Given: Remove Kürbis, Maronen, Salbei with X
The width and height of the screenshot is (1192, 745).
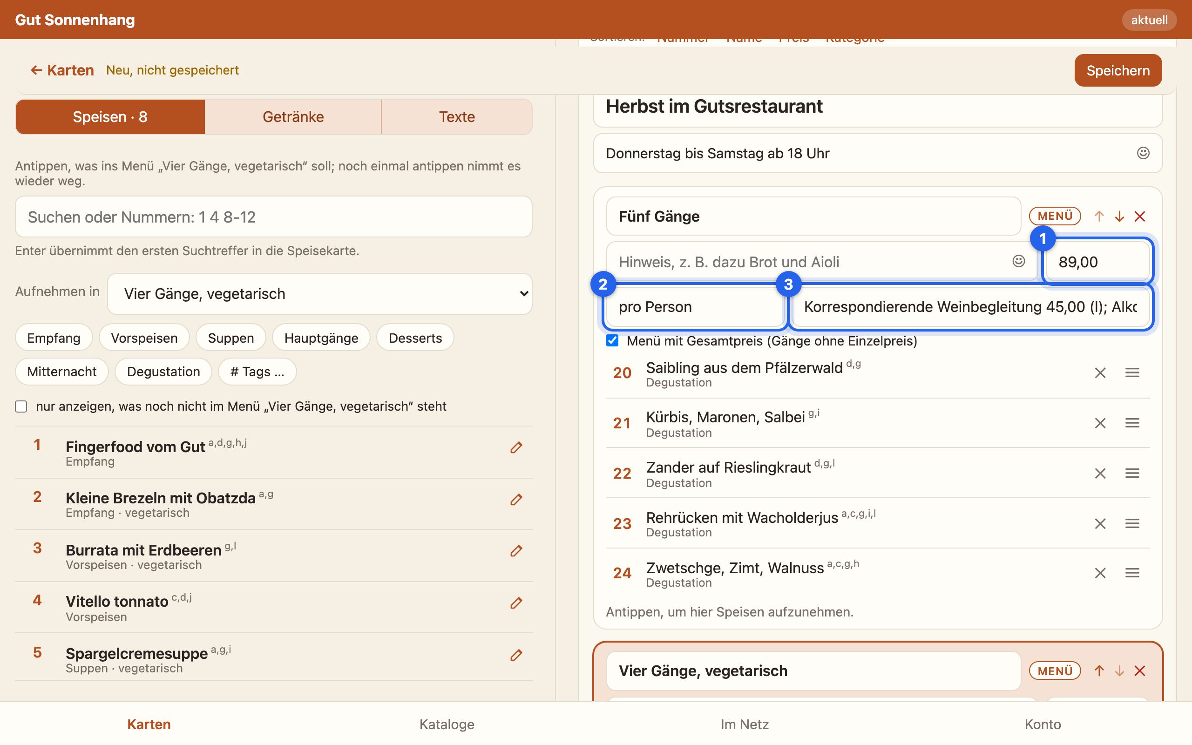Looking at the screenshot, I should [x=1100, y=423].
